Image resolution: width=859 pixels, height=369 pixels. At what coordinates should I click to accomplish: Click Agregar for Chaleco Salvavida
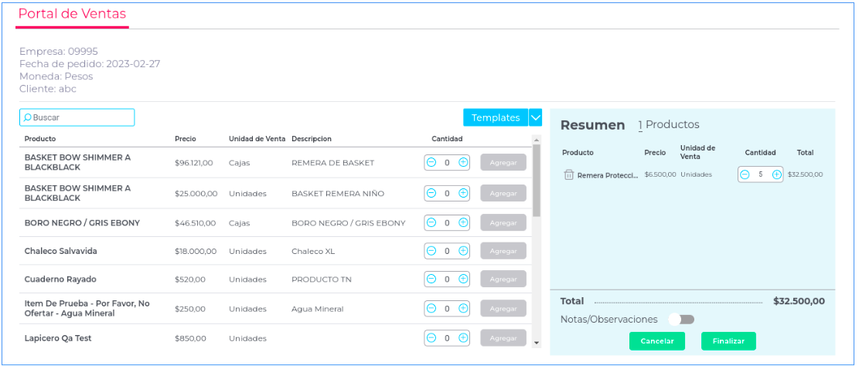[x=503, y=251]
